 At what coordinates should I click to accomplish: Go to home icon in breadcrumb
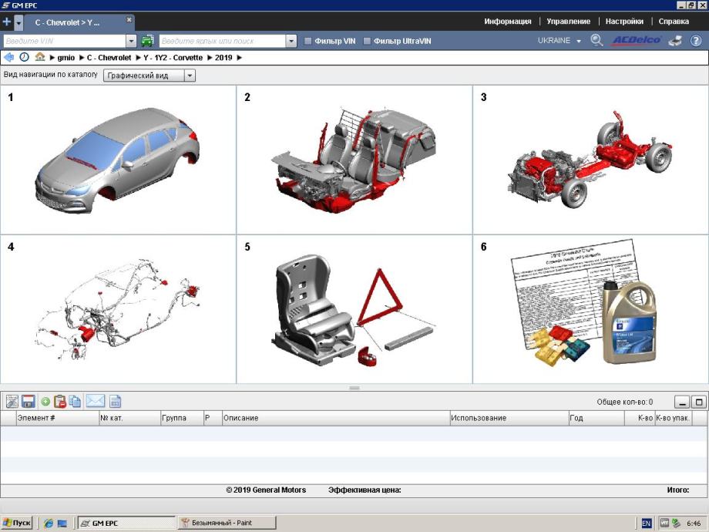[40, 57]
